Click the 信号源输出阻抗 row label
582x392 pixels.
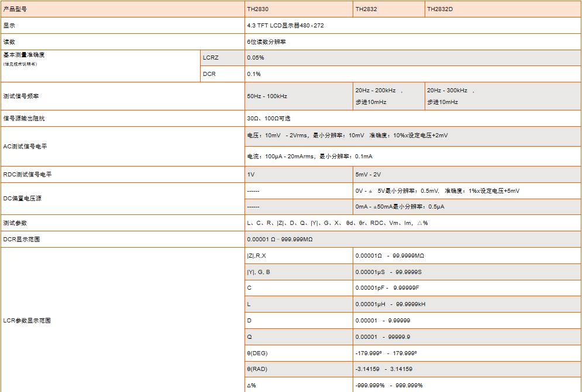click(x=122, y=119)
